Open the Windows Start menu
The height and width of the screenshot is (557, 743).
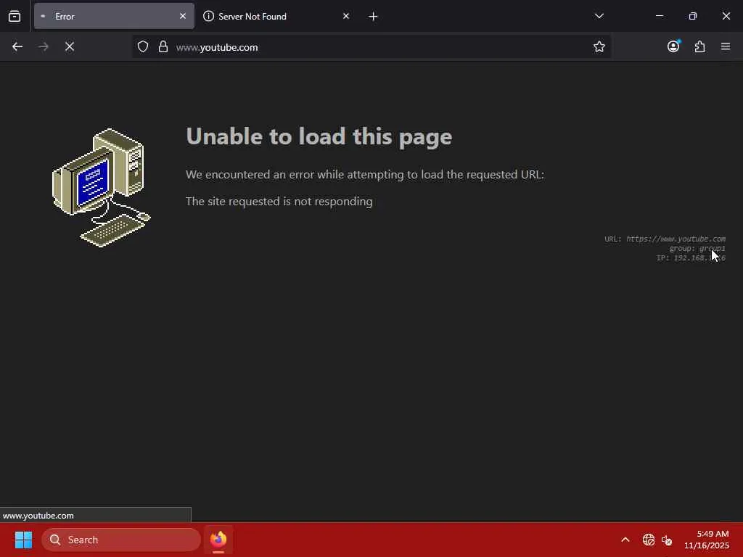23,540
